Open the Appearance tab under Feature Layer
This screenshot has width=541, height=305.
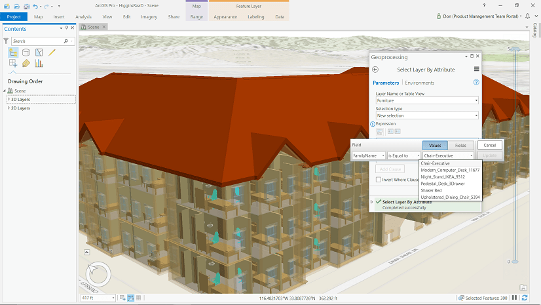pos(225,16)
